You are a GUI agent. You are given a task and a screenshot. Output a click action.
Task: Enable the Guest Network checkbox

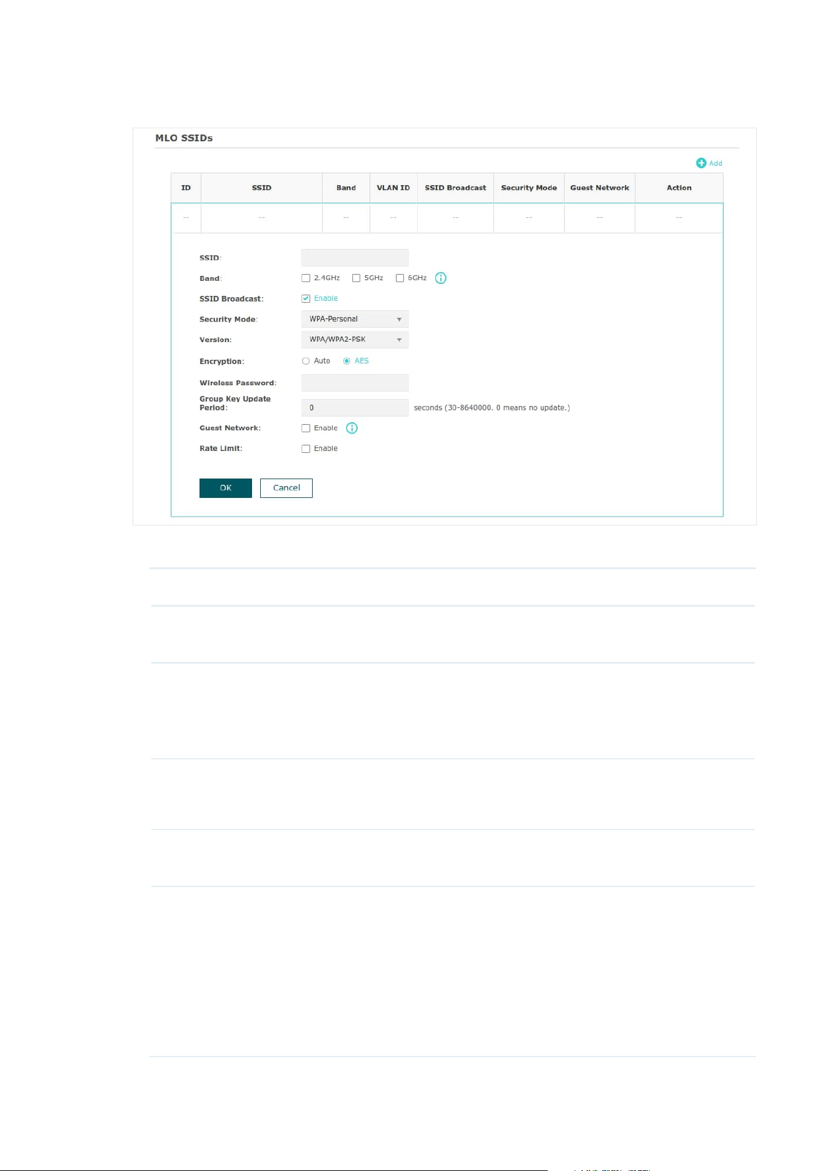pyautogui.click(x=306, y=428)
